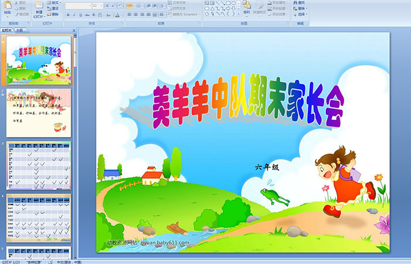Select the Rectangle shape
Screen dimensions: 411x264
pyautogui.click(x=228, y=3)
